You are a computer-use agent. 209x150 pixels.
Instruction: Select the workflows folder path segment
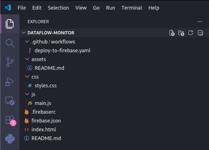63,42
